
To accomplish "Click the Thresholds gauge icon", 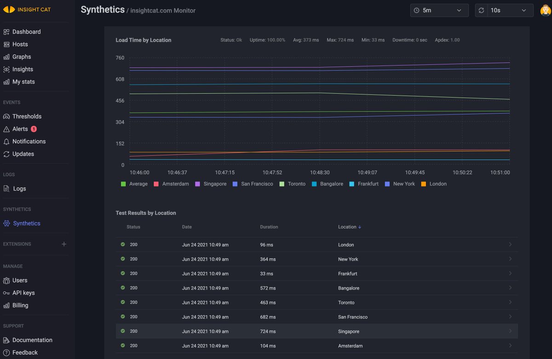I will coord(6,116).
